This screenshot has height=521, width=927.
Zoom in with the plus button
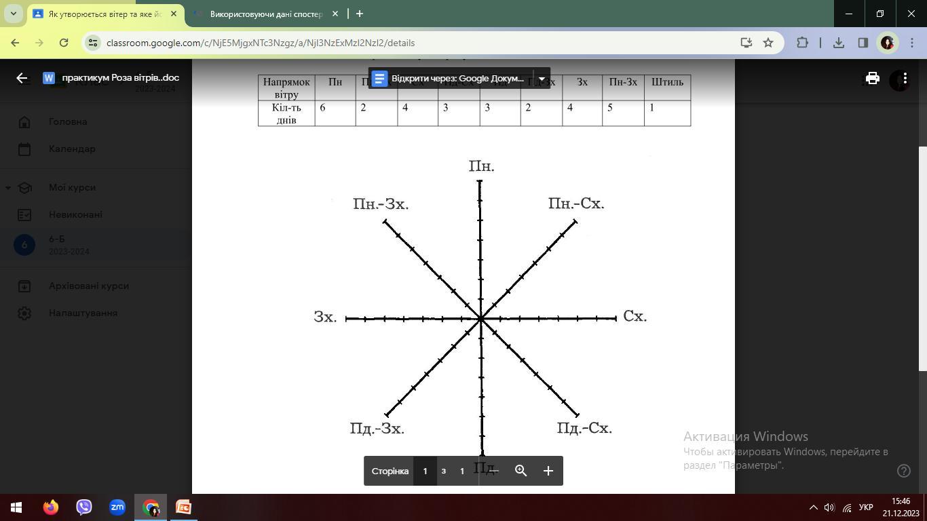[x=548, y=471]
